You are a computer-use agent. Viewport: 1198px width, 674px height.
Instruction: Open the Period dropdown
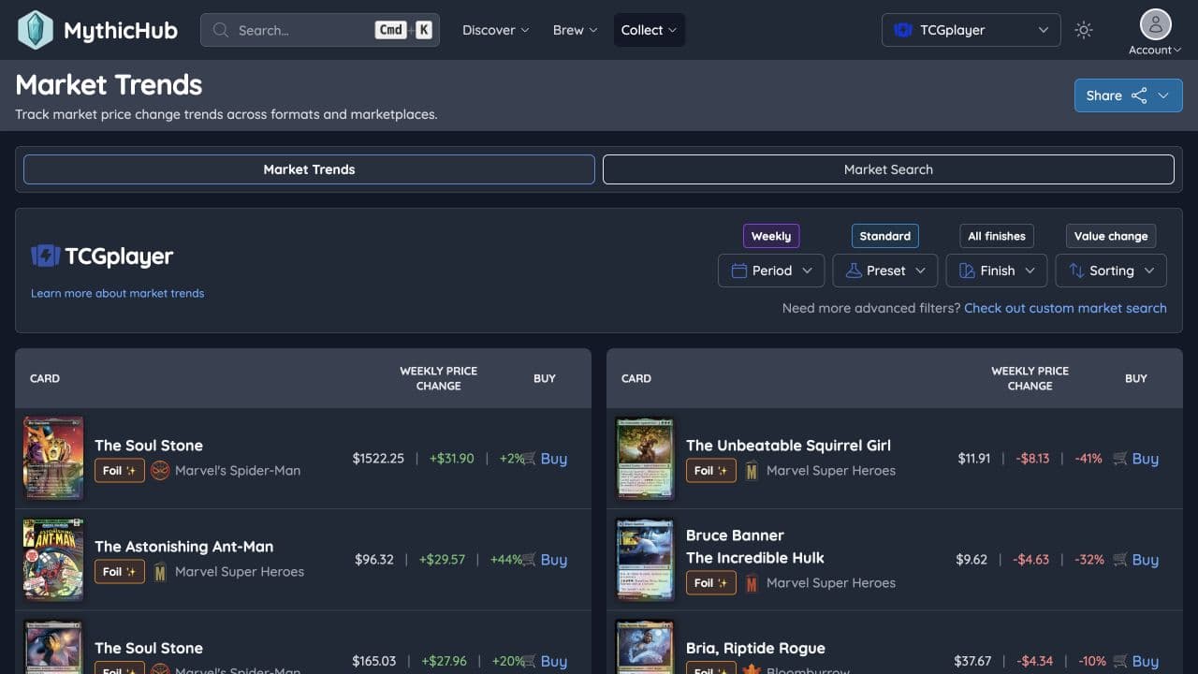pos(771,271)
